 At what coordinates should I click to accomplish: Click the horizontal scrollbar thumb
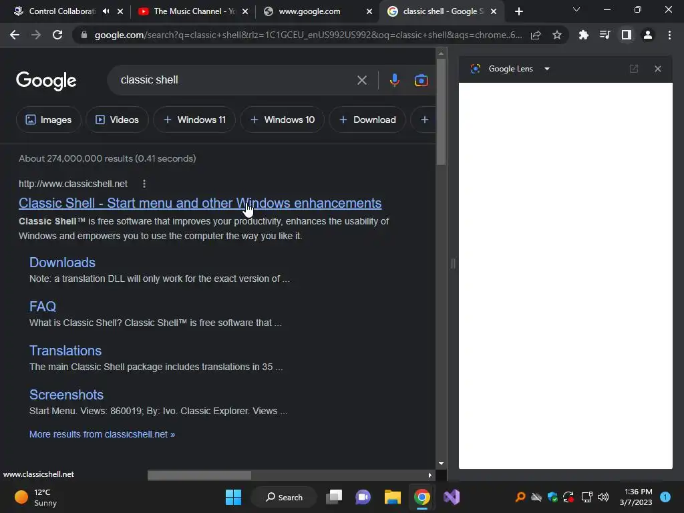(x=199, y=475)
